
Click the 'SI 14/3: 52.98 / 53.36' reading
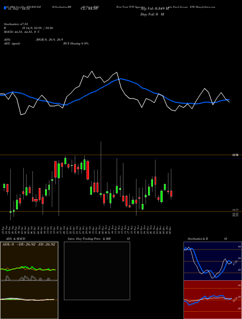(38, 28)
